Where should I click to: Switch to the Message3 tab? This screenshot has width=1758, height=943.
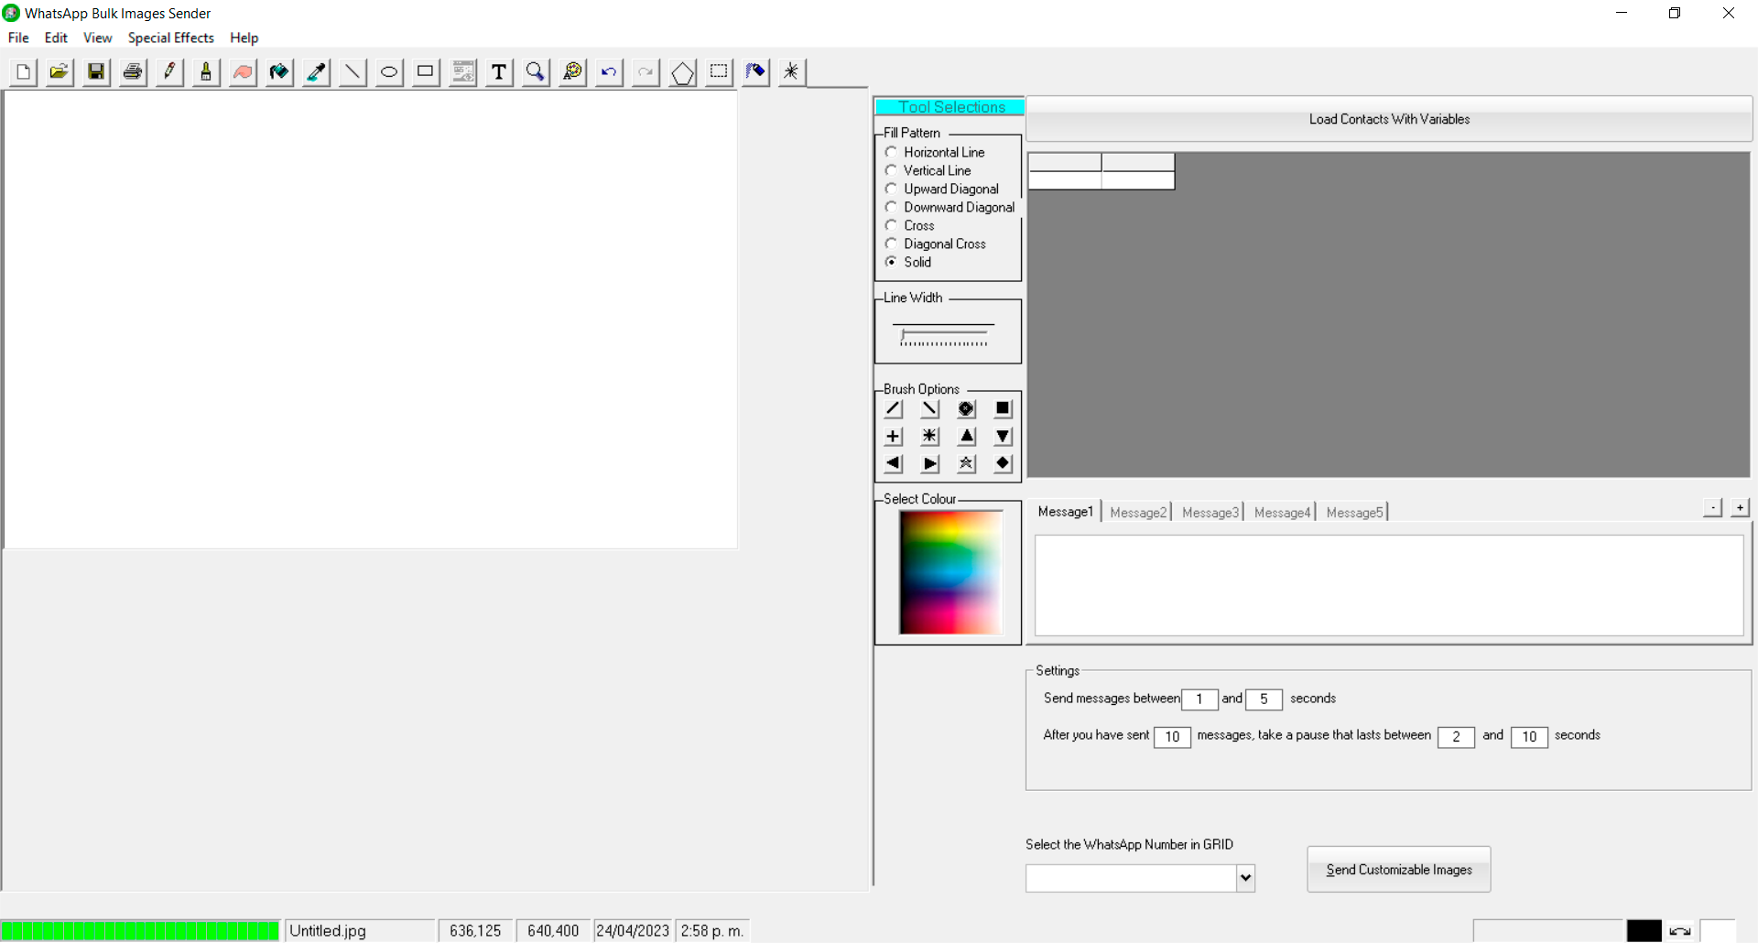tap(1210, 513)
